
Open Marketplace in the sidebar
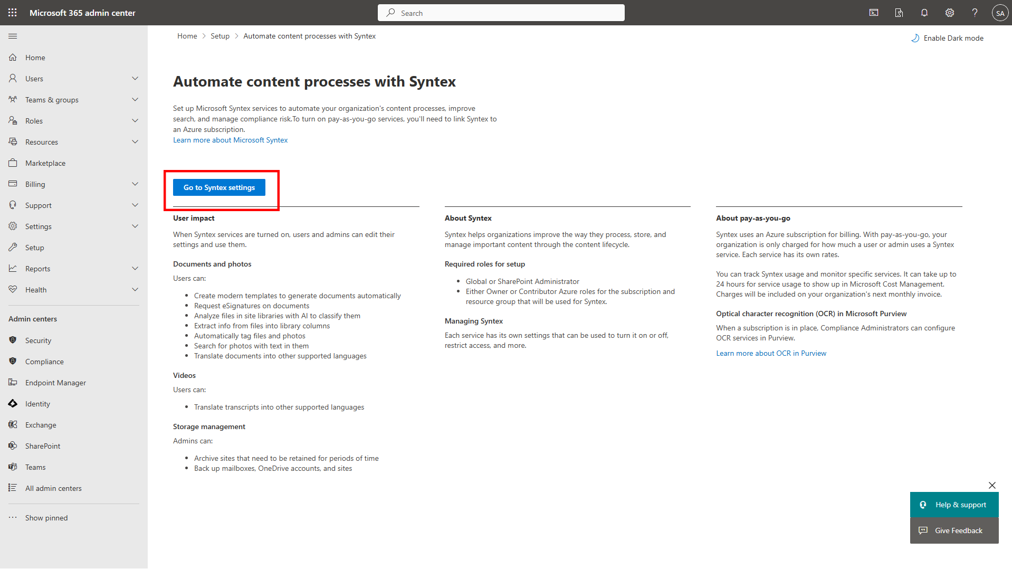pyautogui.click(x=74, y=163)
